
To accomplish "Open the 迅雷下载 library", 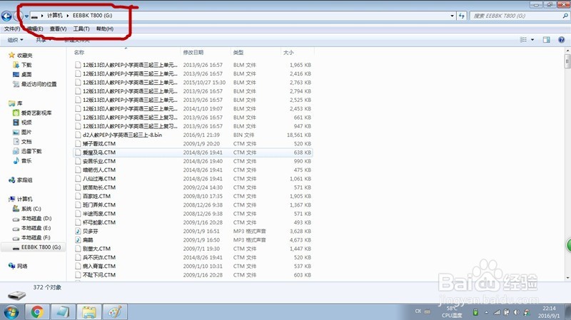I will click(x=27, y=151).
